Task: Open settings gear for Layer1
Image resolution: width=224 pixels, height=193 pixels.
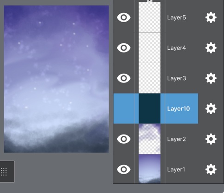Action: 211,170
